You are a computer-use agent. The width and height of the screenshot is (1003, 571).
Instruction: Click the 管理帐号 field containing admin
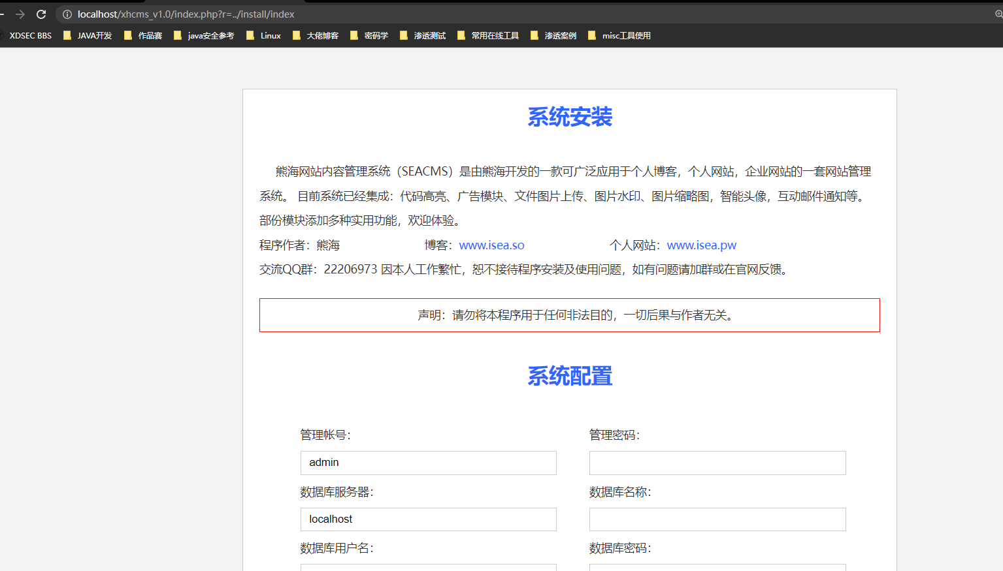429,463
